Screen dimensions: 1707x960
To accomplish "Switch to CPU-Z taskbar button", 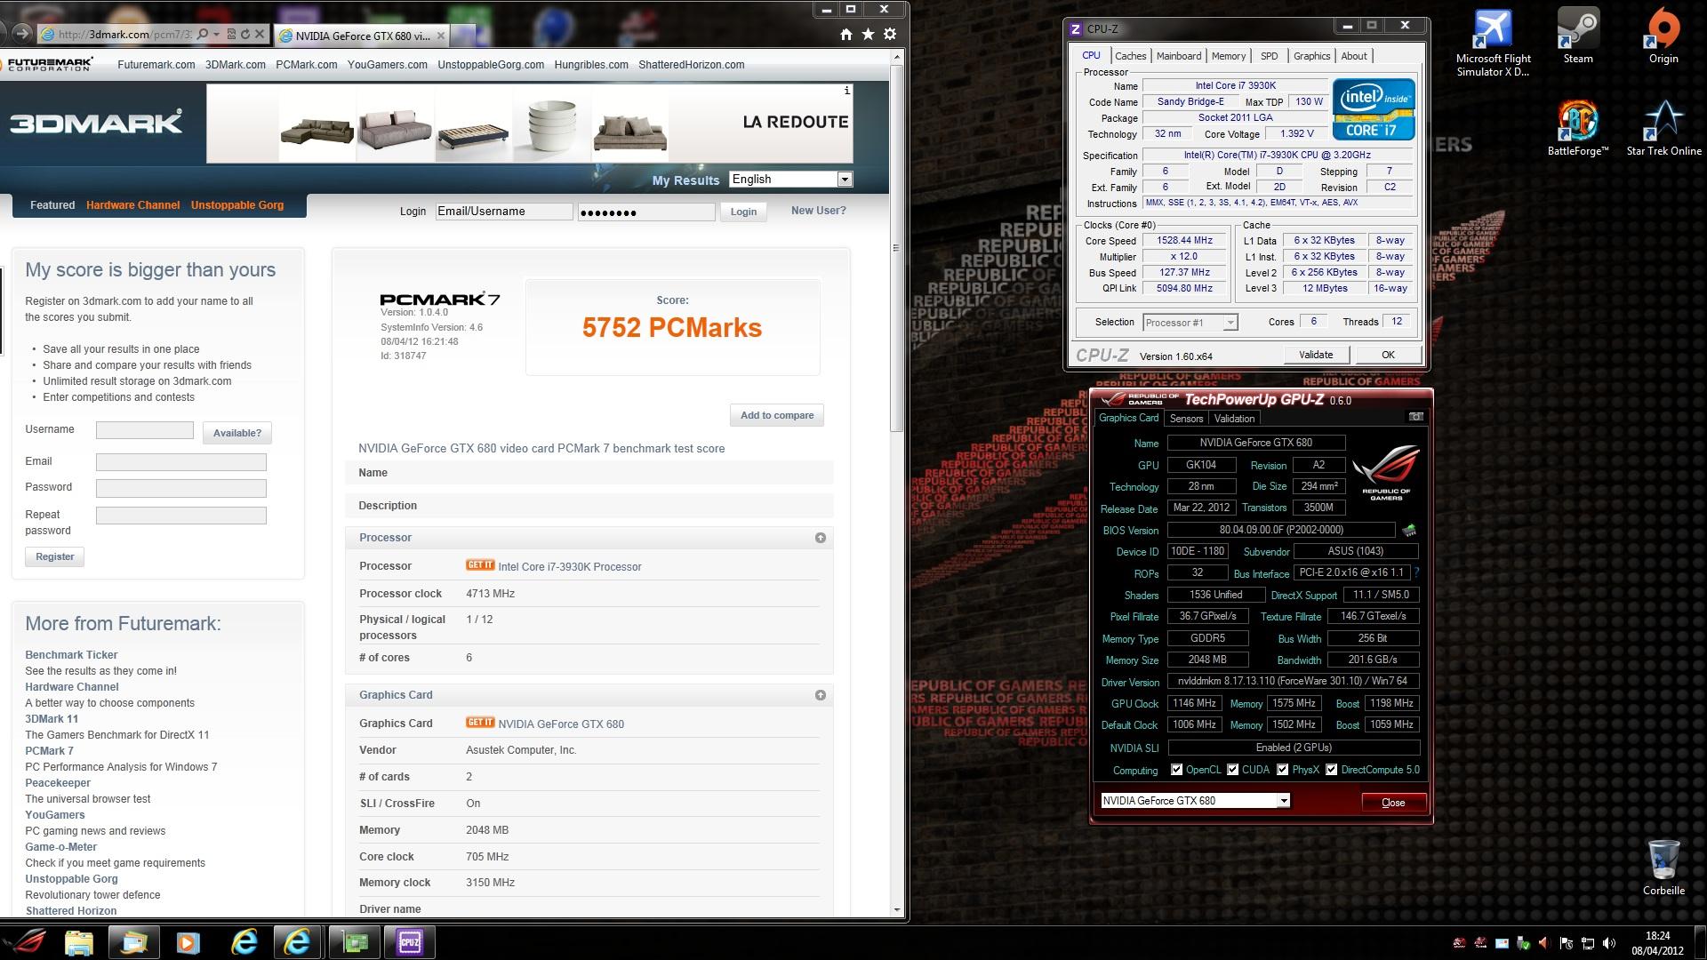I will [x=410, y=942].
